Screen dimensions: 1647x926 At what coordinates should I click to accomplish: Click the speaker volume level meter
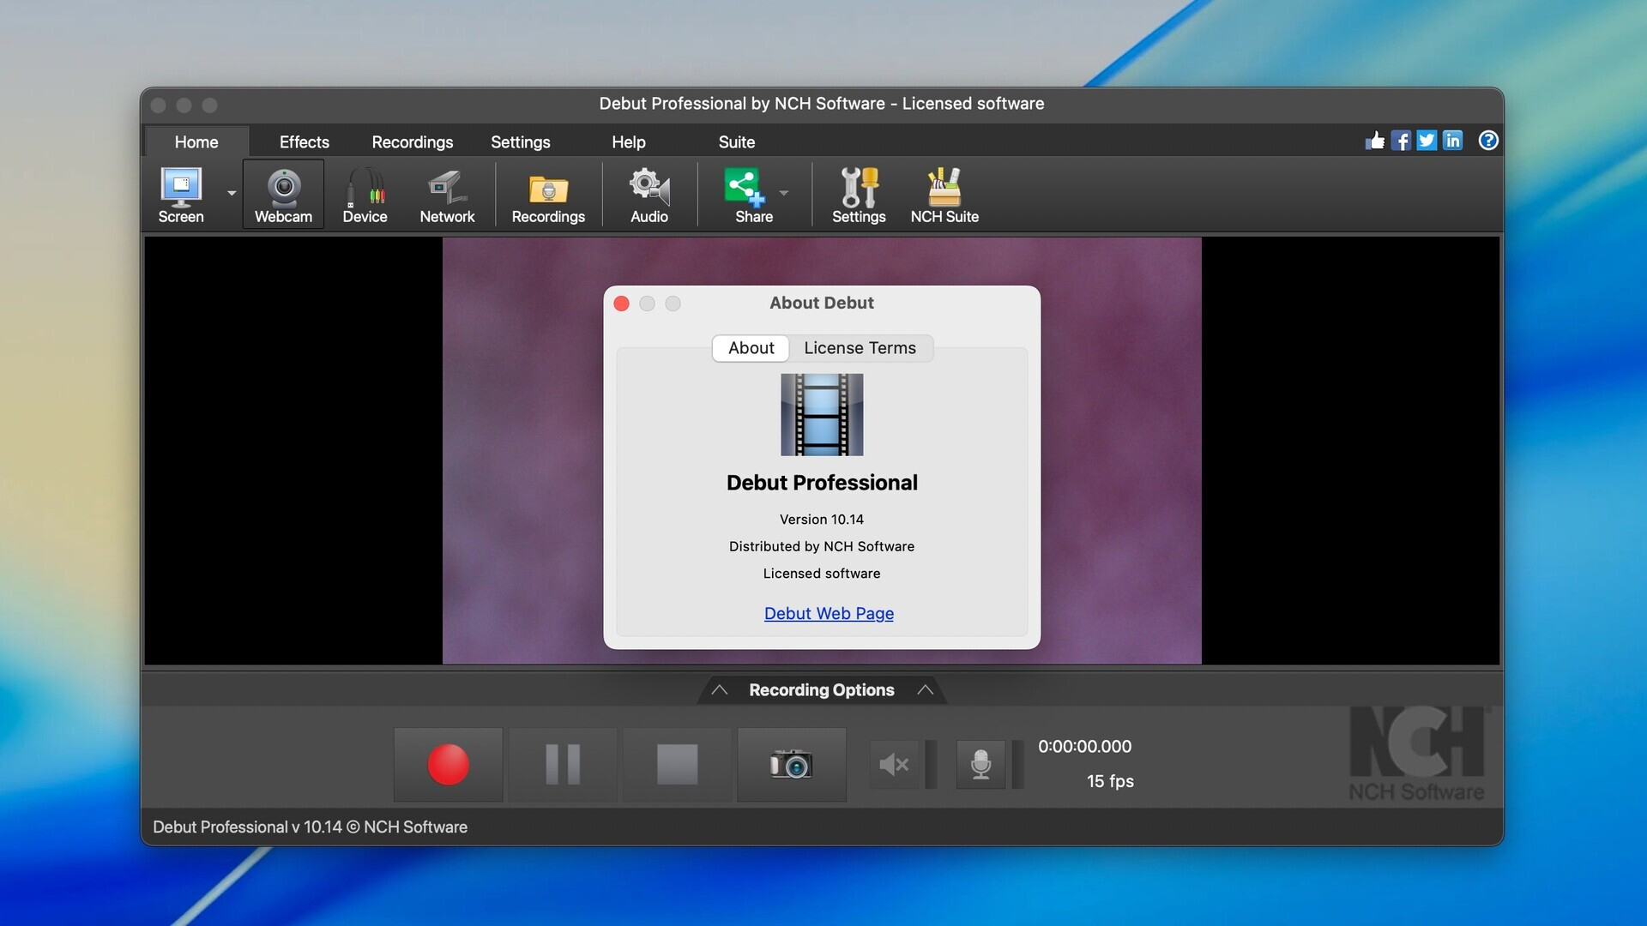[932, 764]
